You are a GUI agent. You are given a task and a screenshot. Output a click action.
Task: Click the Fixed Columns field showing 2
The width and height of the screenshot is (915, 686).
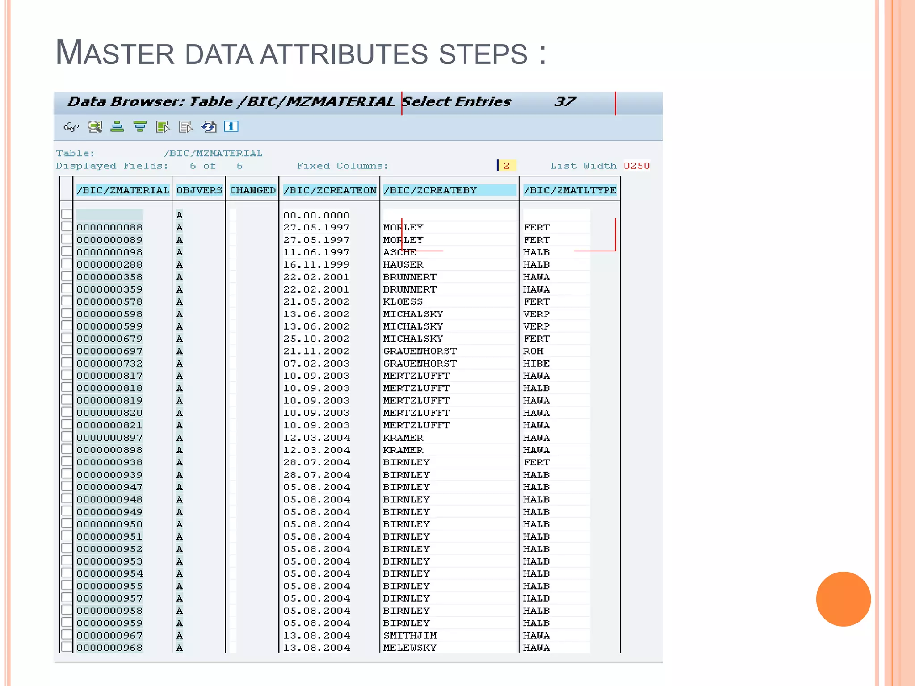(x=507, y=166)
